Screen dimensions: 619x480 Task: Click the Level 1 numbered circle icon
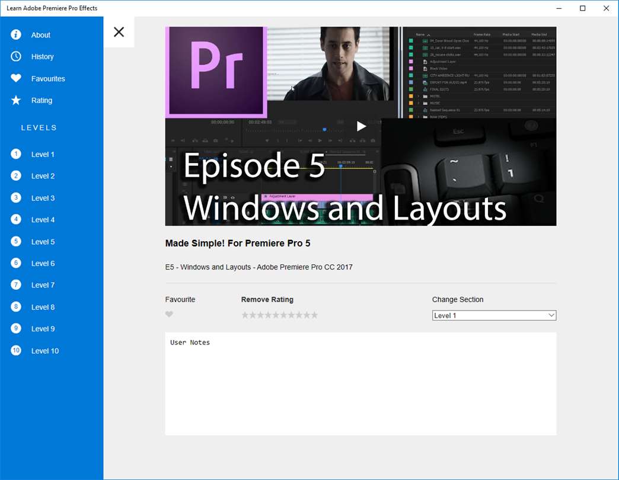coord(16,154)
